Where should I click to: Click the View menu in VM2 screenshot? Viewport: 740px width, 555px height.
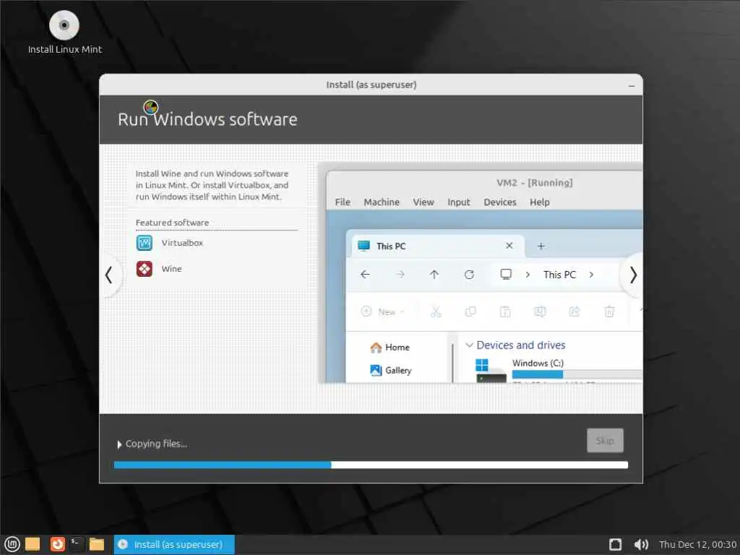point(423,202)
